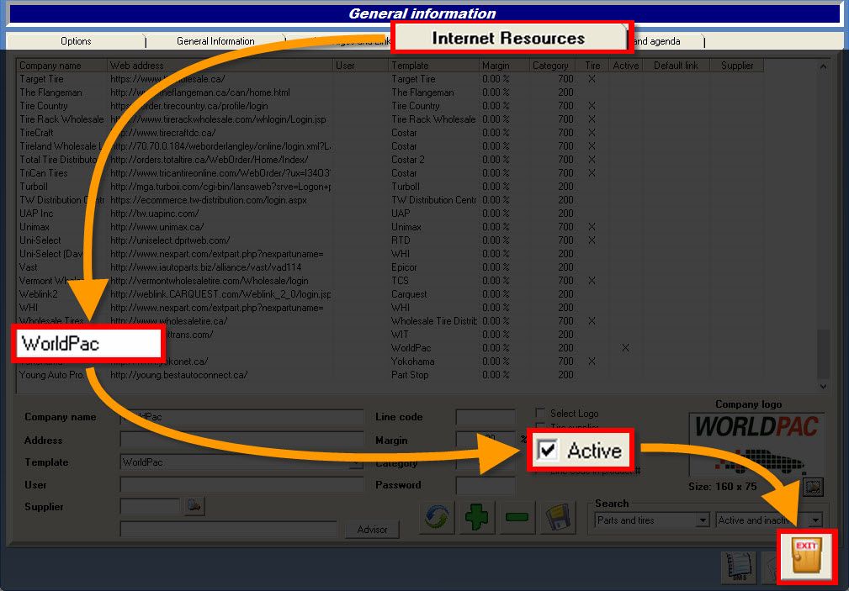Click the WORLDPAC company logo image
The width and height of the screenshot is (849, 591).
pyautogui.click(x=756, y=444)
